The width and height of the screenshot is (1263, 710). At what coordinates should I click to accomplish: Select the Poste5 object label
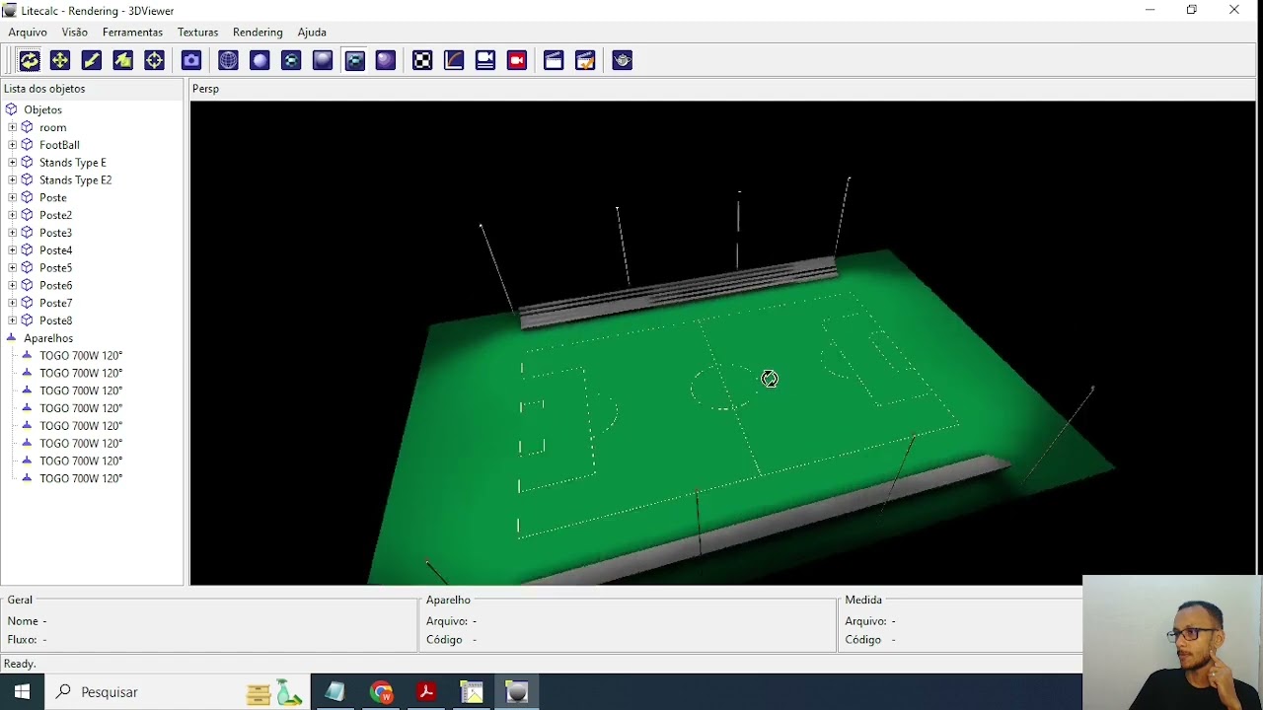click(56, 268)
